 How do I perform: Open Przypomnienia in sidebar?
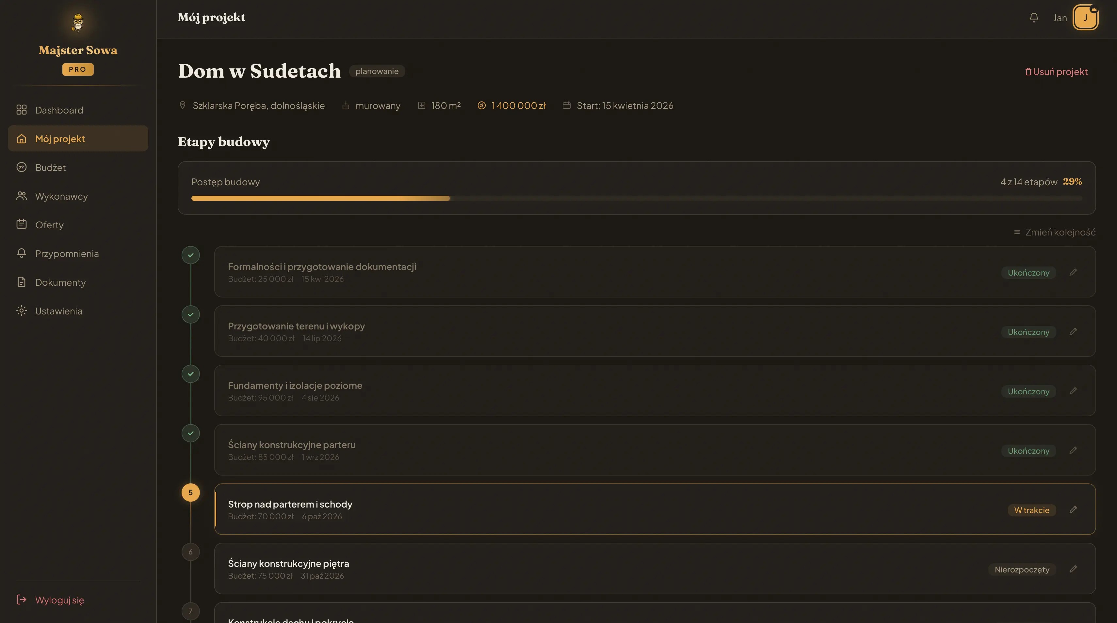pos(78,253)
